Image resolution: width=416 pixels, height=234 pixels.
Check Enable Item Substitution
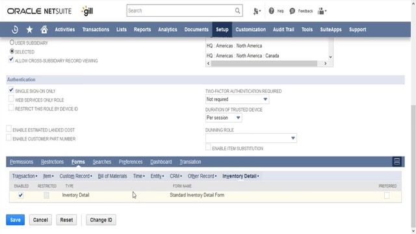[x=208, y=148]
